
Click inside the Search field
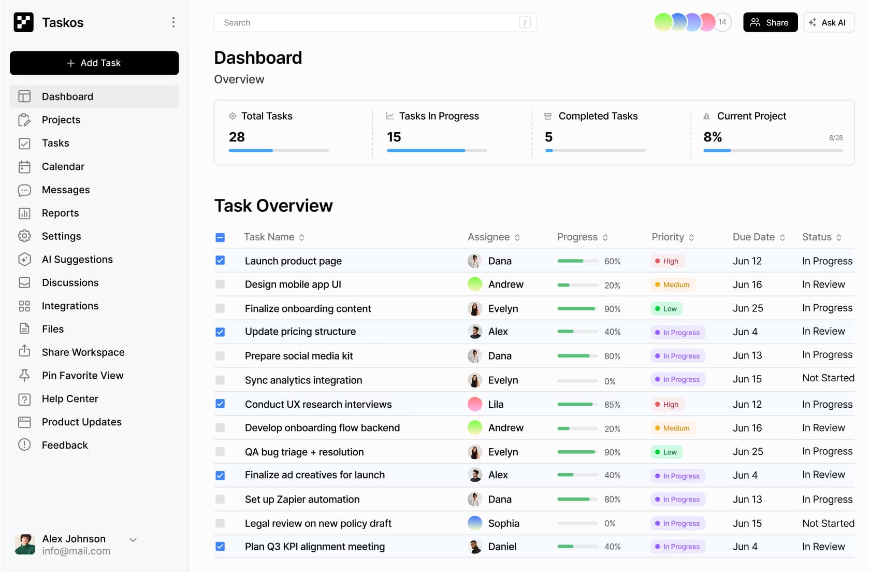363,22
